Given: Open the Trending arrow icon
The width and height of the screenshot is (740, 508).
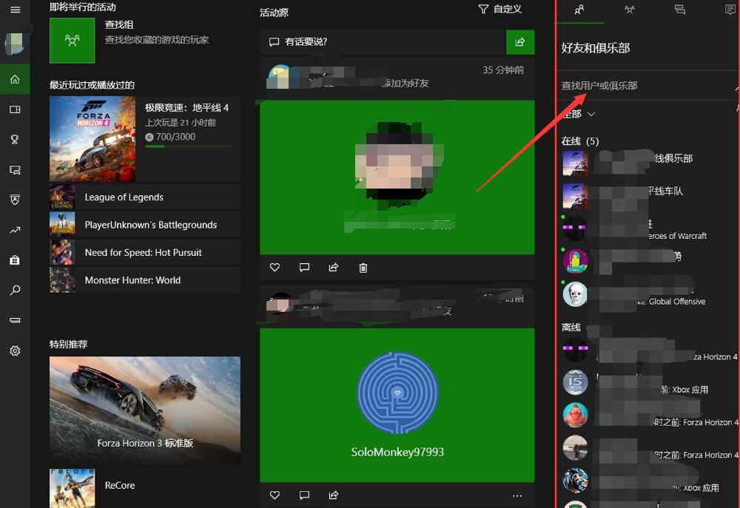Looking at the screenshot, I should (x=15, y=230).
